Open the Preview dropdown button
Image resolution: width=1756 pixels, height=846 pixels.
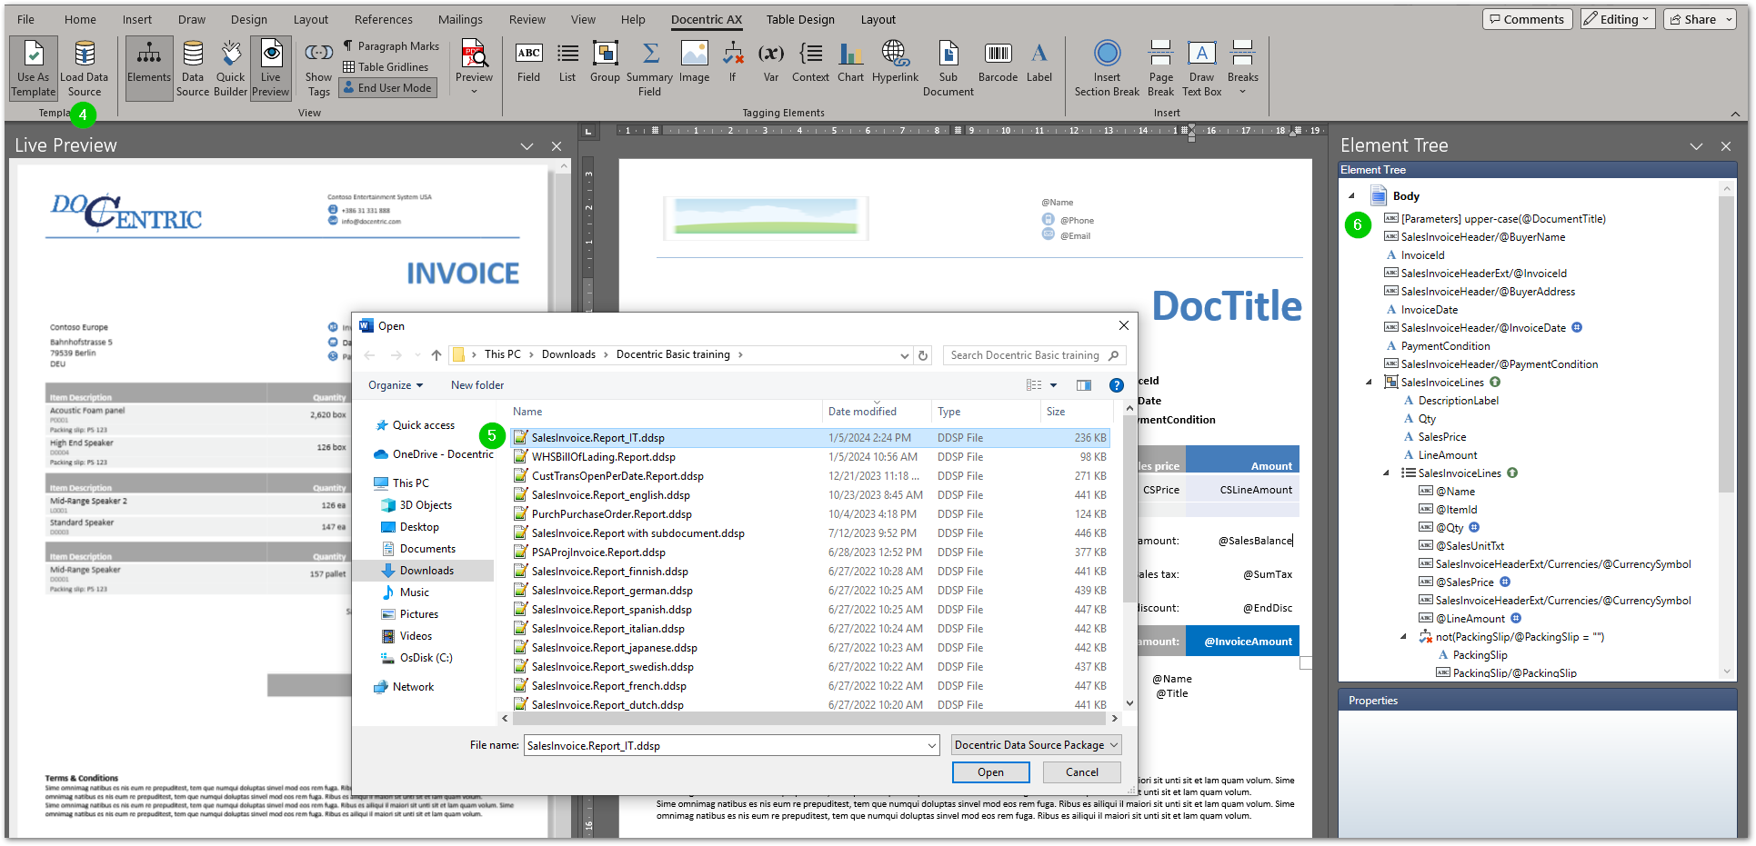click(x=474, y=68)
